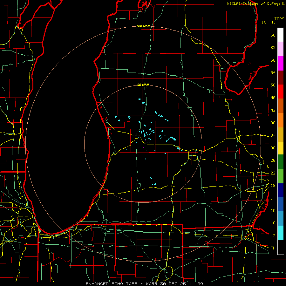Select the 42 scale value
Screen dimensions: 286x286
pyautogui.click(x=273, y=110)
